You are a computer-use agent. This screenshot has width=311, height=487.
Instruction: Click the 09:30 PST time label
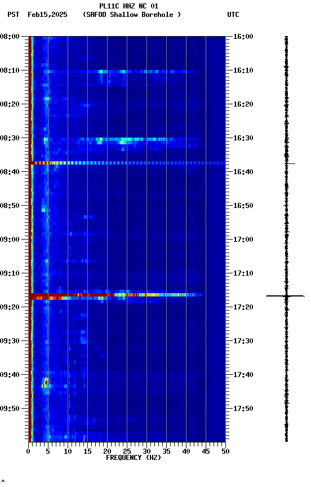coord(10,341)
